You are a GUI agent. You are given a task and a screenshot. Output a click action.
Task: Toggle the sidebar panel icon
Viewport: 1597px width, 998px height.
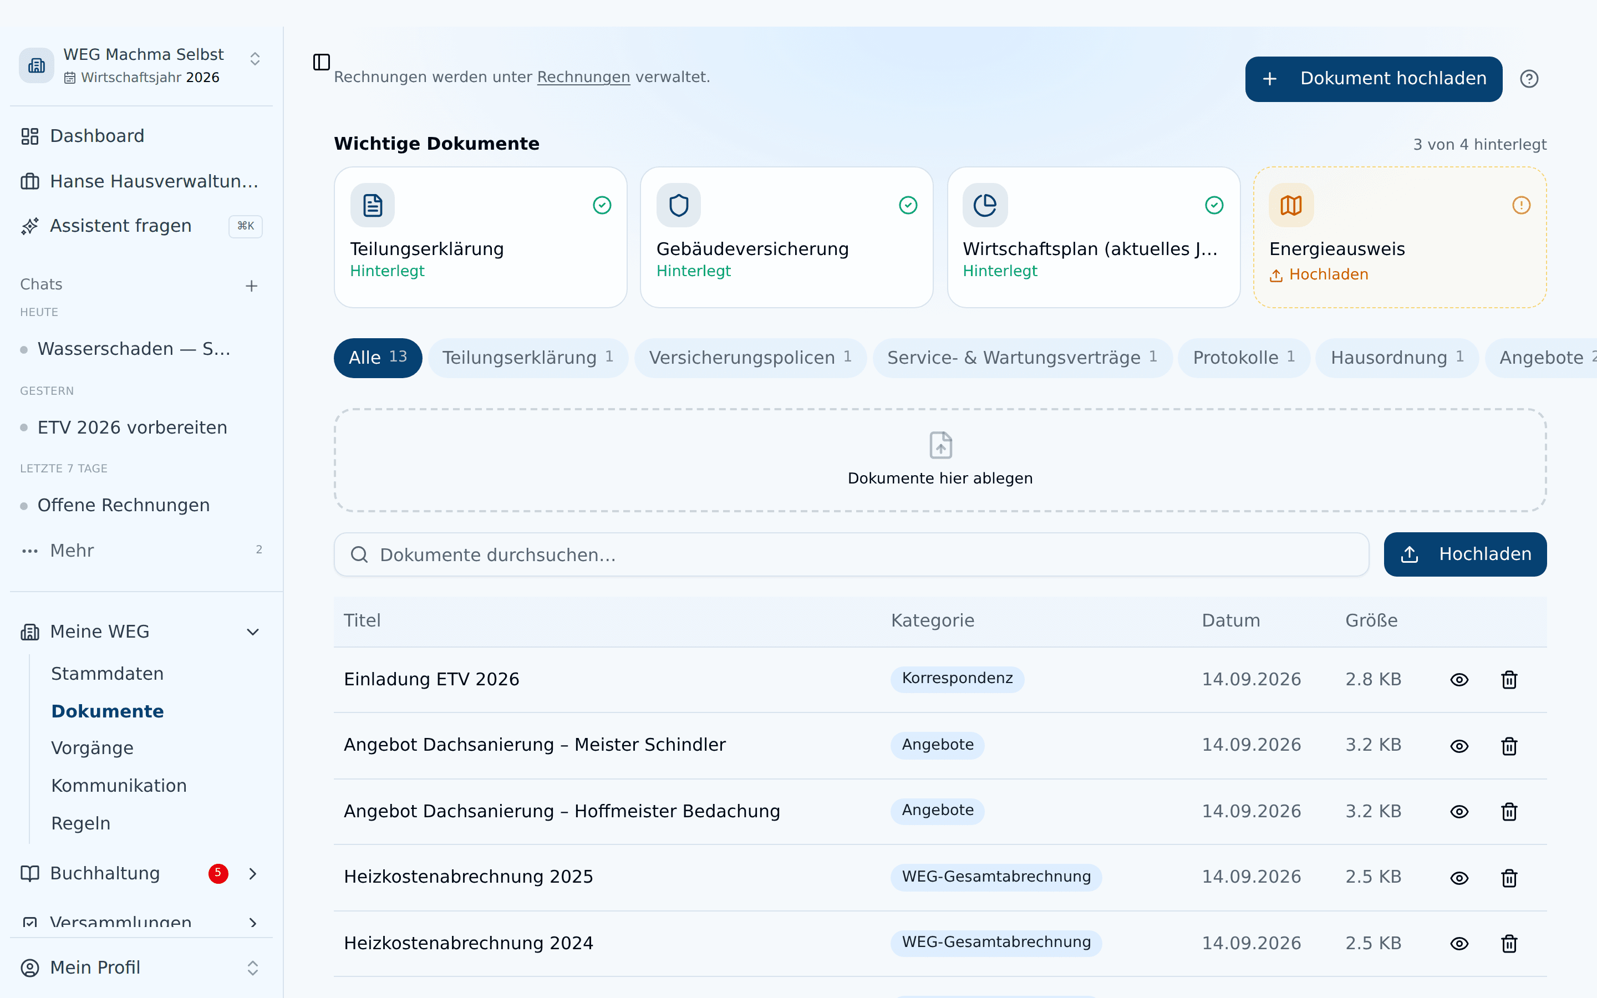[322, 62]
